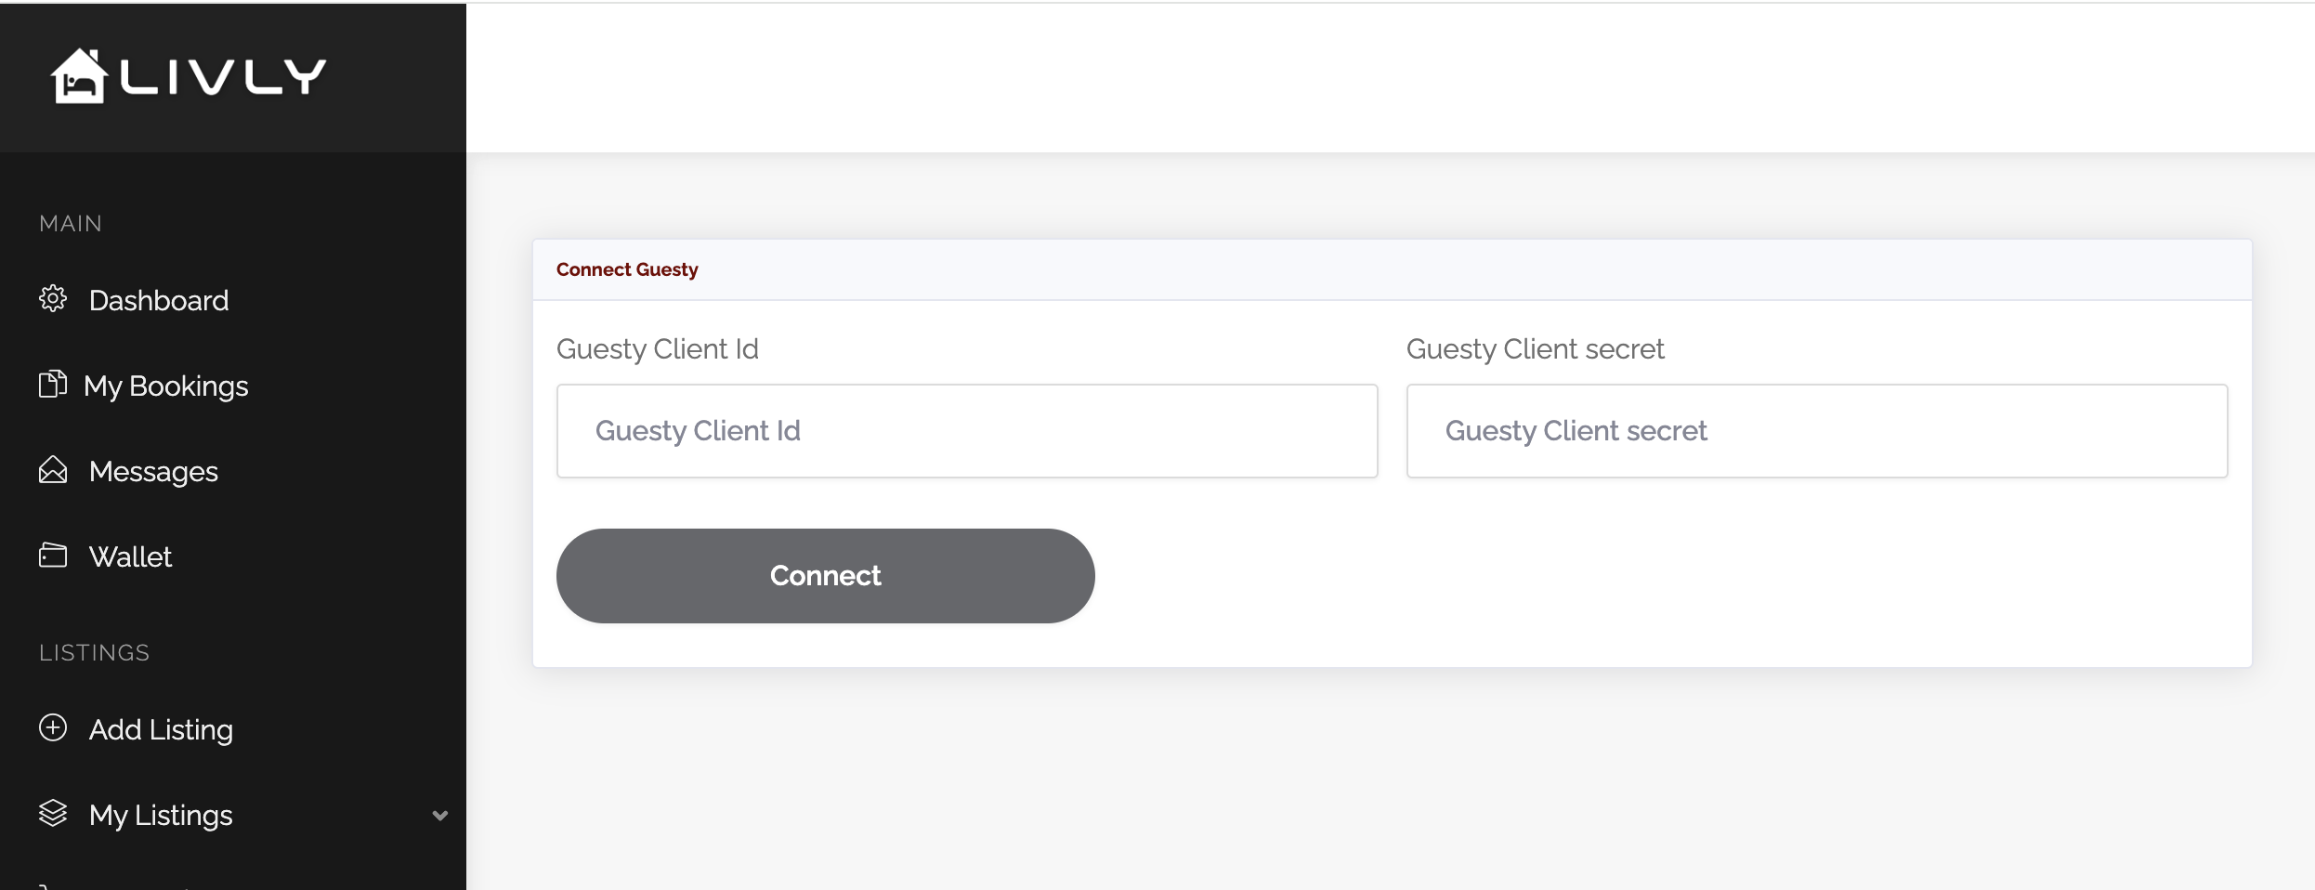Screen dimensions: 2315x890
Task: Click the Livly house logo
Action: 188,76
